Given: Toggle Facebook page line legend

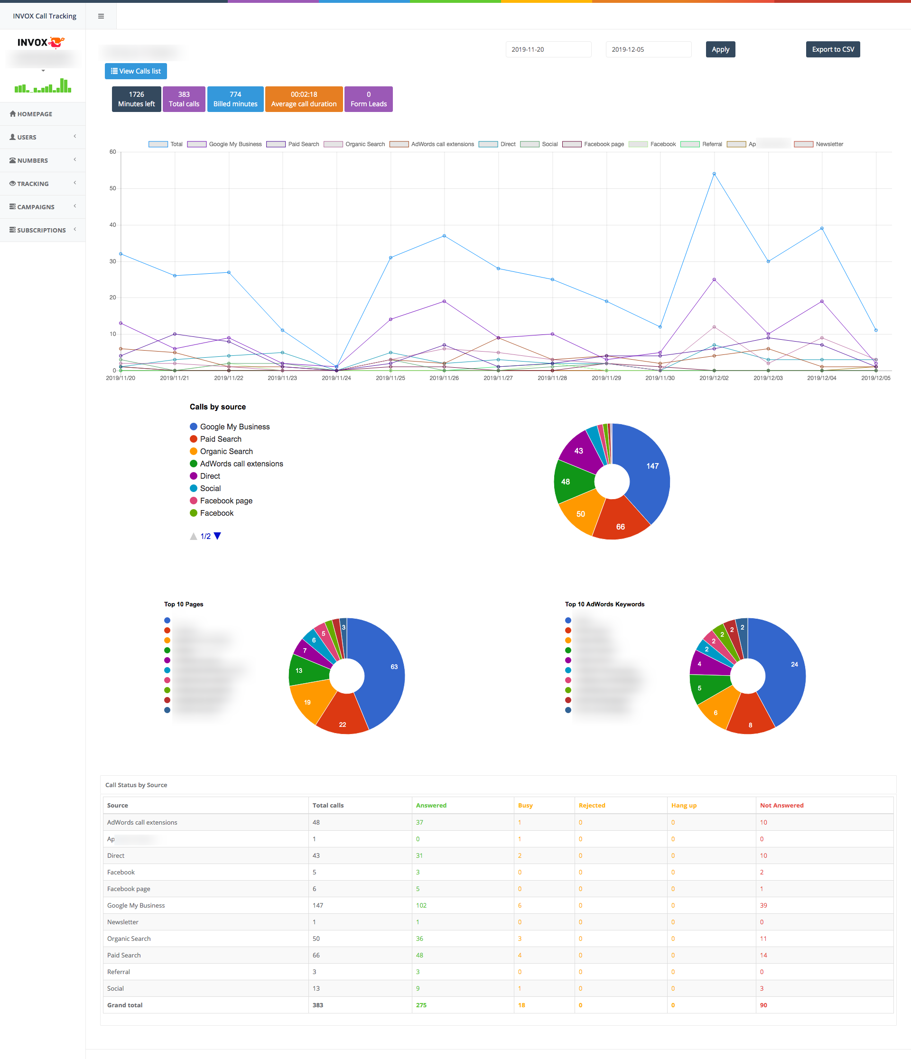Looking at the screenshot, I should 593,144.
